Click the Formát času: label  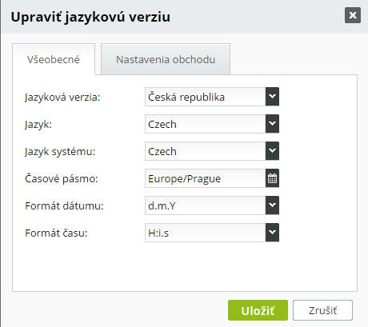point(56,233)
